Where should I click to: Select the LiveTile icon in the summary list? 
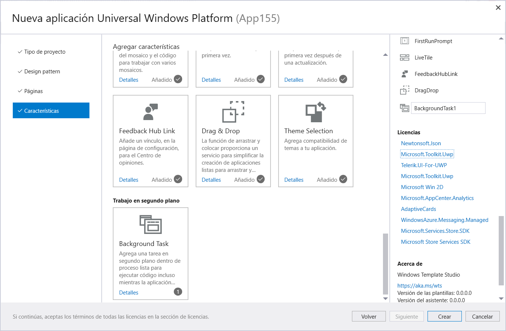[x=405, y=57]
